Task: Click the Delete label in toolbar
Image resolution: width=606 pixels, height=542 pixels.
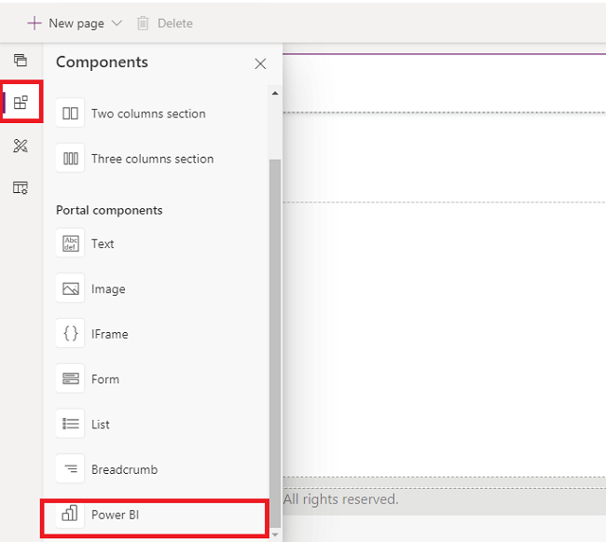Action: tap(175, 23)
